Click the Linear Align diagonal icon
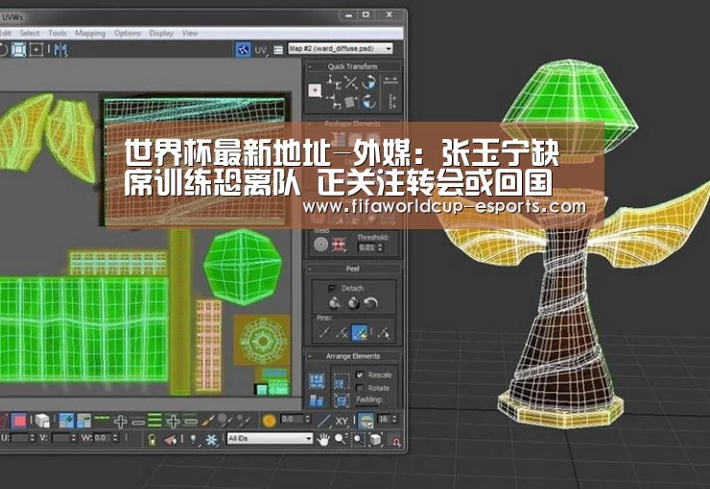Image resolution: width=710 pixels, height=489 pixels. pos(351,81)
